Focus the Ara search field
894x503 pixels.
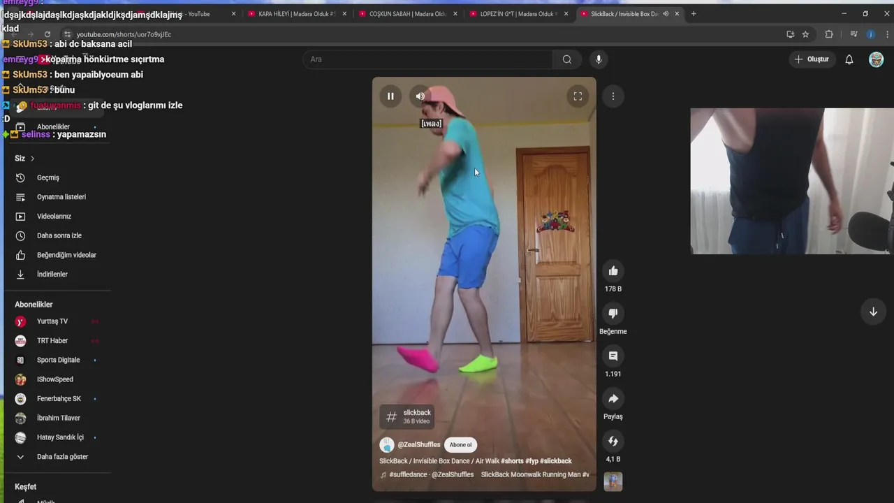[427, 59]
